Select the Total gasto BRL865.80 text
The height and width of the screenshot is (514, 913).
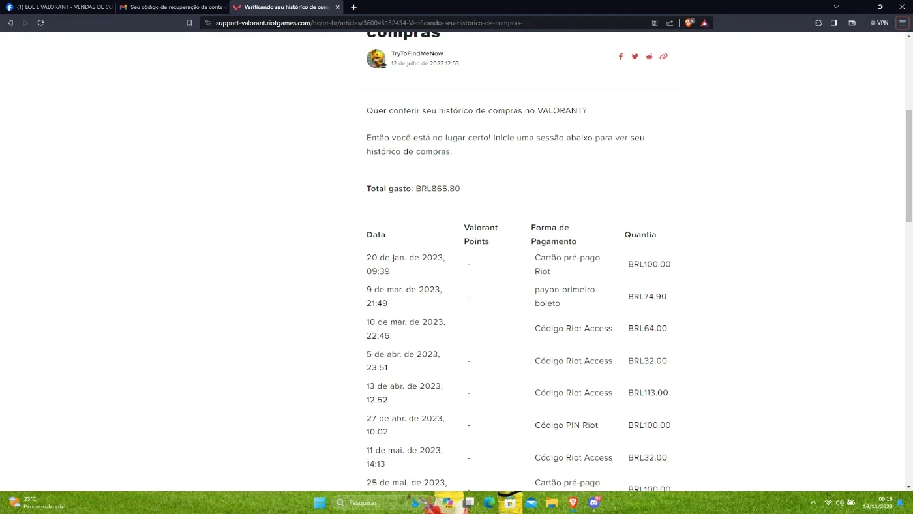(x=413, y=189)
